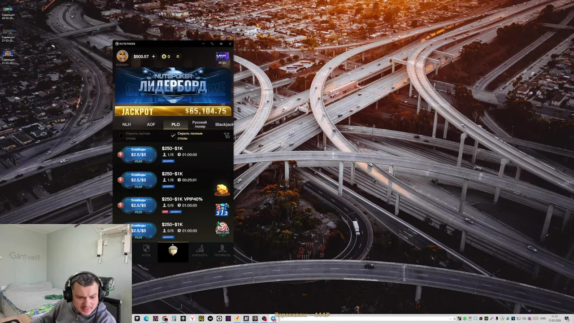The image size is (574, 323).
Task: Open the Nuts Poker window menu icon
Action: click(221, 44)
